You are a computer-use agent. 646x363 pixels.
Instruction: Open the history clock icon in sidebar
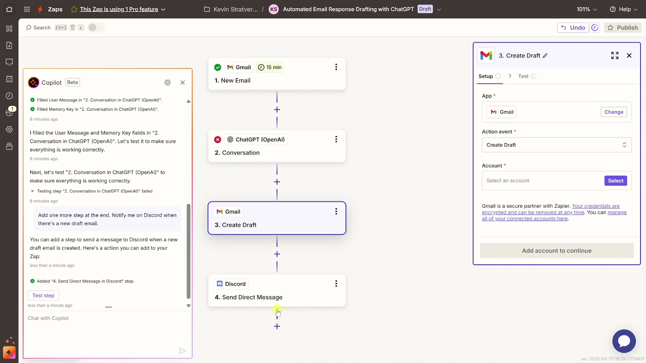[x=9, y=96]
